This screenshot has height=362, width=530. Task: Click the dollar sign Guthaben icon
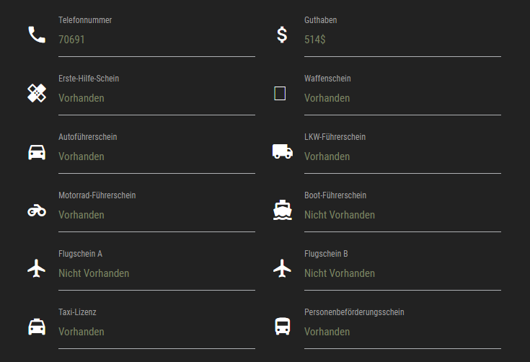(x=283, y=35)
